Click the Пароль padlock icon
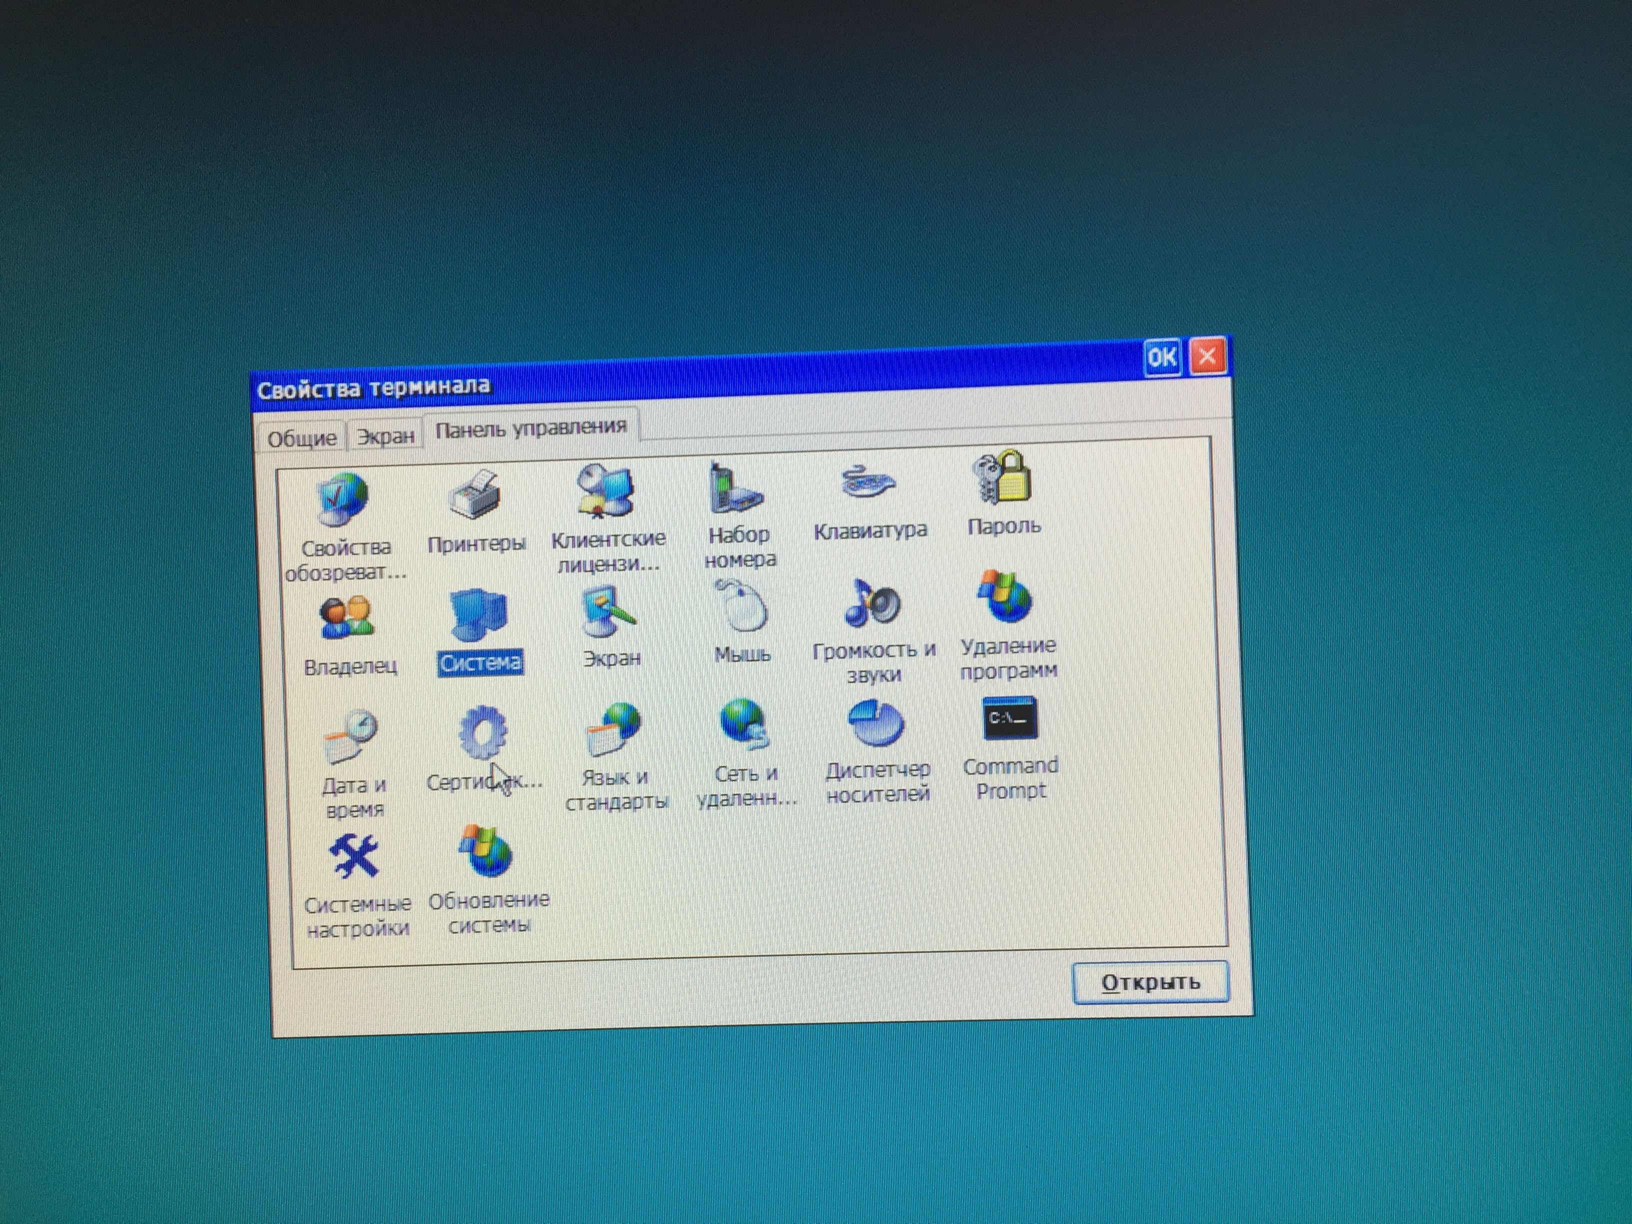1632x1224 pixels. pos(1002,478)
